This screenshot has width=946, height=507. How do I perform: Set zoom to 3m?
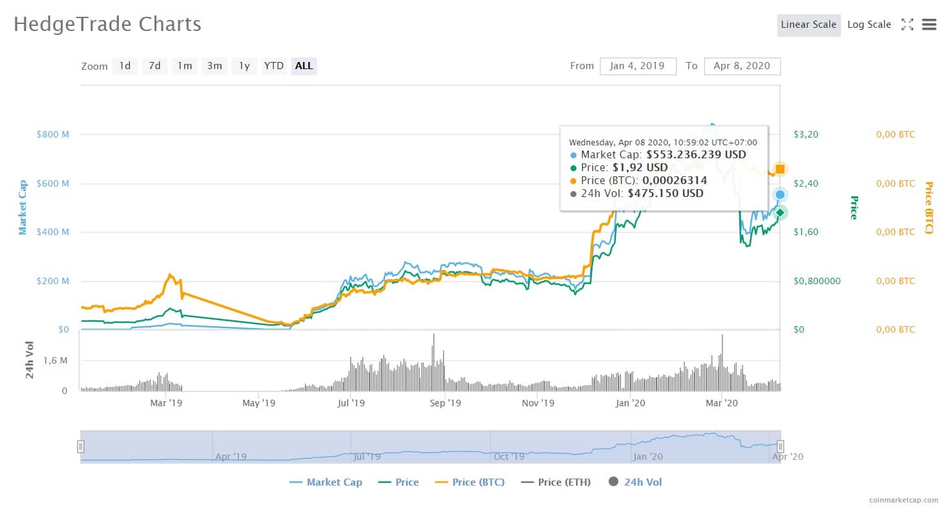tap(215, 66)
